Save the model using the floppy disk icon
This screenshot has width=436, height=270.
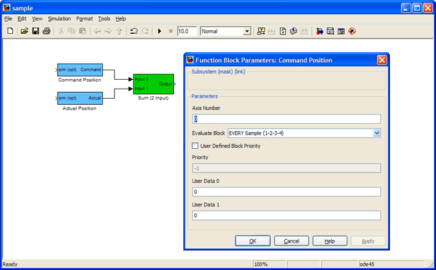(x=36, y=31)
